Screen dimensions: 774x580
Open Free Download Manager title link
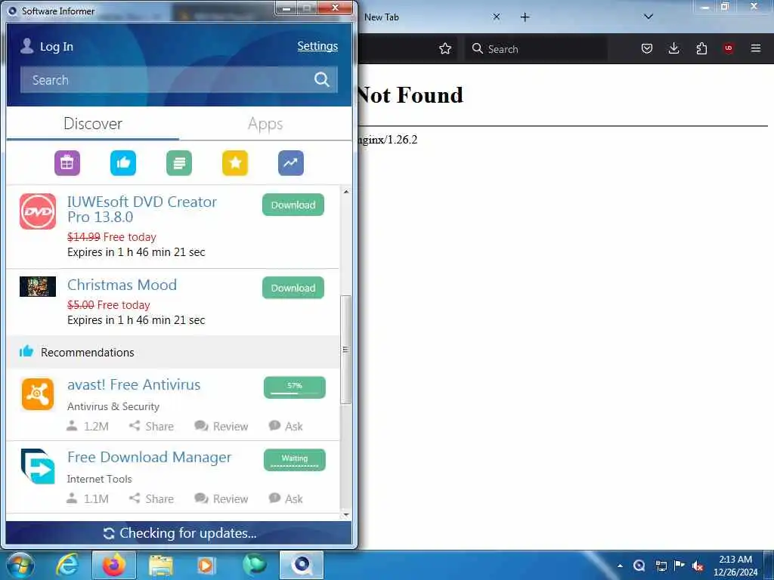click(149, 457)
